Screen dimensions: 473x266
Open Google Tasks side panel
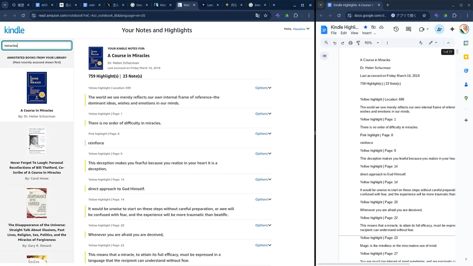click(x=466, y=71)
